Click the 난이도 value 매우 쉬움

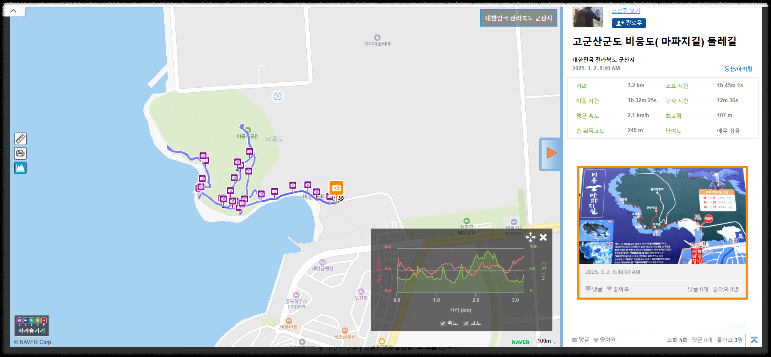point(728,130)
